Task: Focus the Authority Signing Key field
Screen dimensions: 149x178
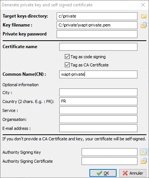Action: [x=110, y=152]
